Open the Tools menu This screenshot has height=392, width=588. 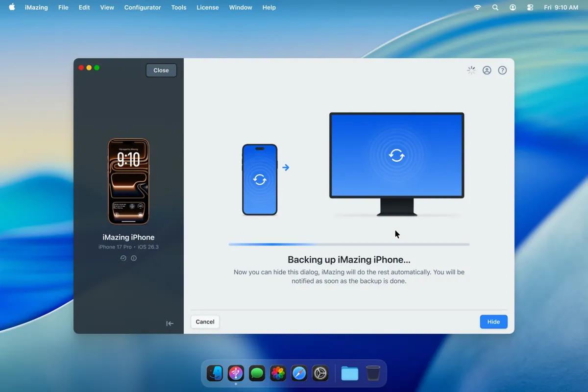tap(179, 7)
